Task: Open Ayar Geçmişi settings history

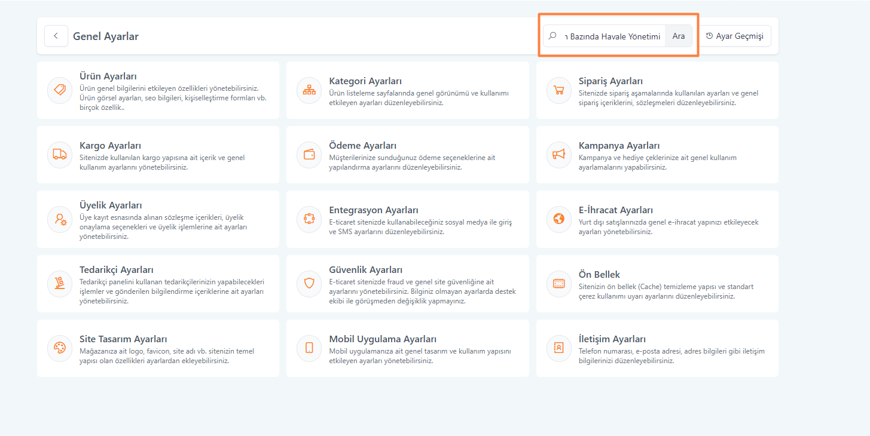Action: 735,36
